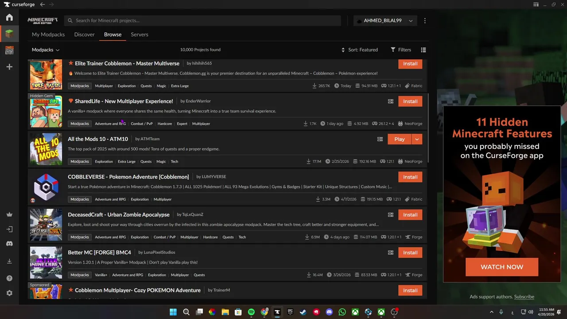Screen dimensions: 567x319
Task: Open the Sort: Featured dropdown
Action: [x=359, y=50]
